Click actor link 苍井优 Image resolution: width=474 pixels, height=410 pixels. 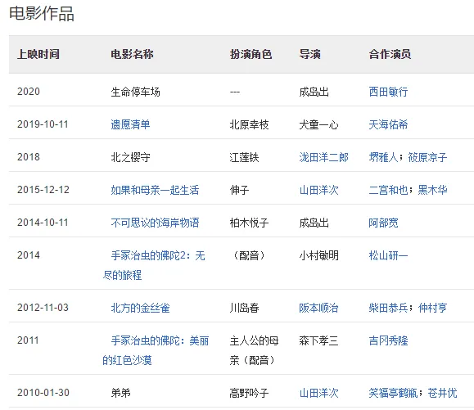point(442,393)
